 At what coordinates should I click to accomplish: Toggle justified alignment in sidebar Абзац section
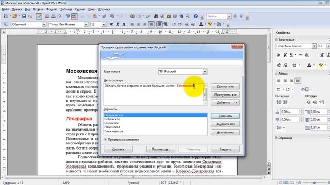click(298, 81)
